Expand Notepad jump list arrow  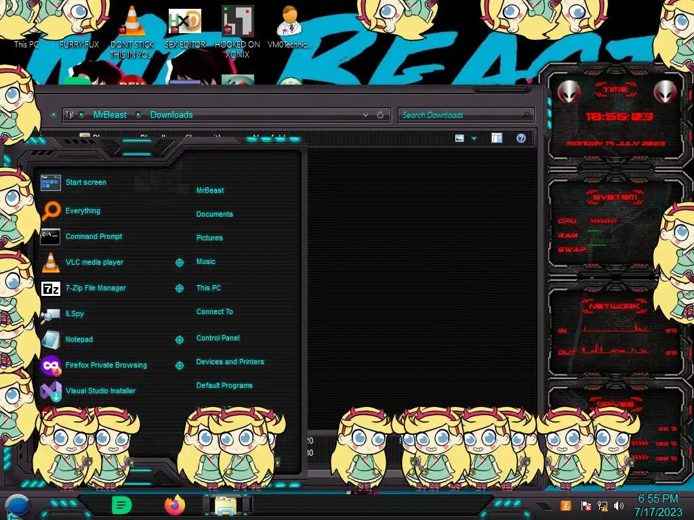pyautogui.click(x=179, y=340)
